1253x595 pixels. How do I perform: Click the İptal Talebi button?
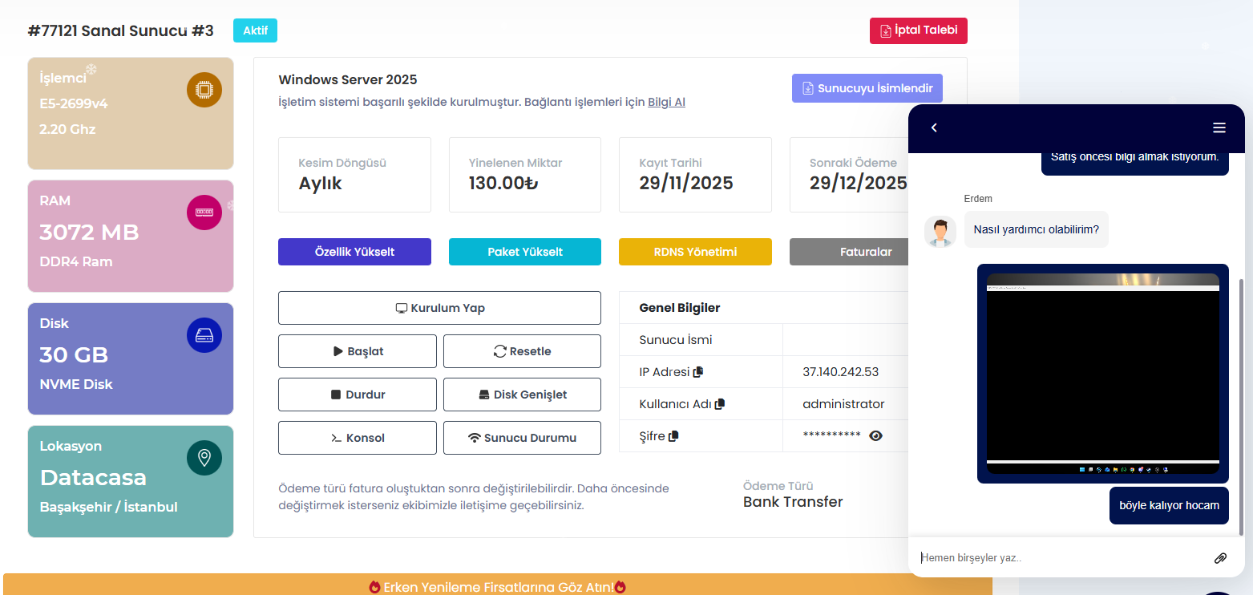click(919, 30)
